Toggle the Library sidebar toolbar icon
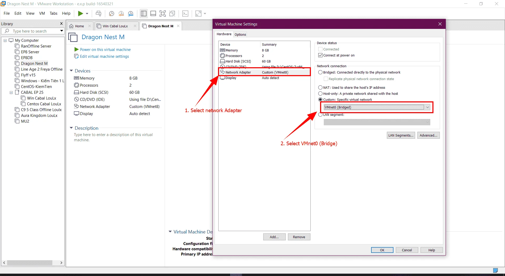 (x=144, y=13)
